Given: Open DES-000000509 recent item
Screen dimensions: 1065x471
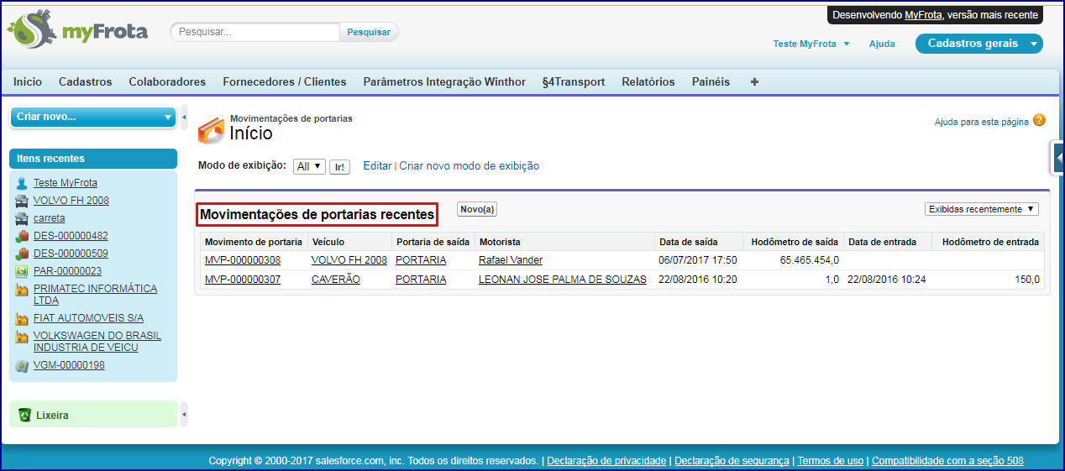Looking at the screenshot, I should coord(71,254).
